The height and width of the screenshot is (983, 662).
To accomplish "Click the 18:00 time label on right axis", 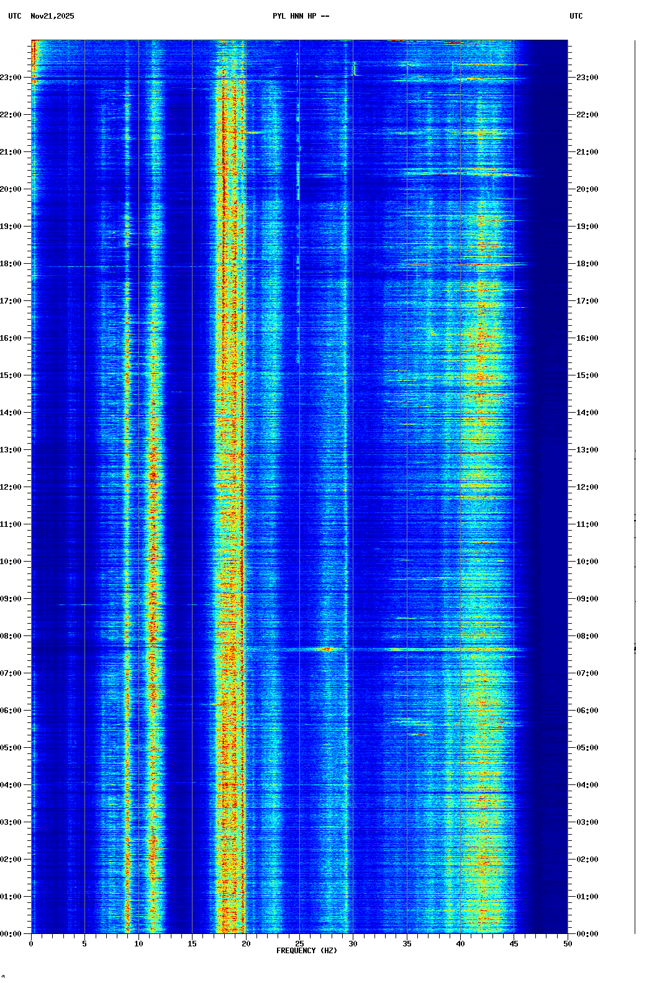I will 587,264.
